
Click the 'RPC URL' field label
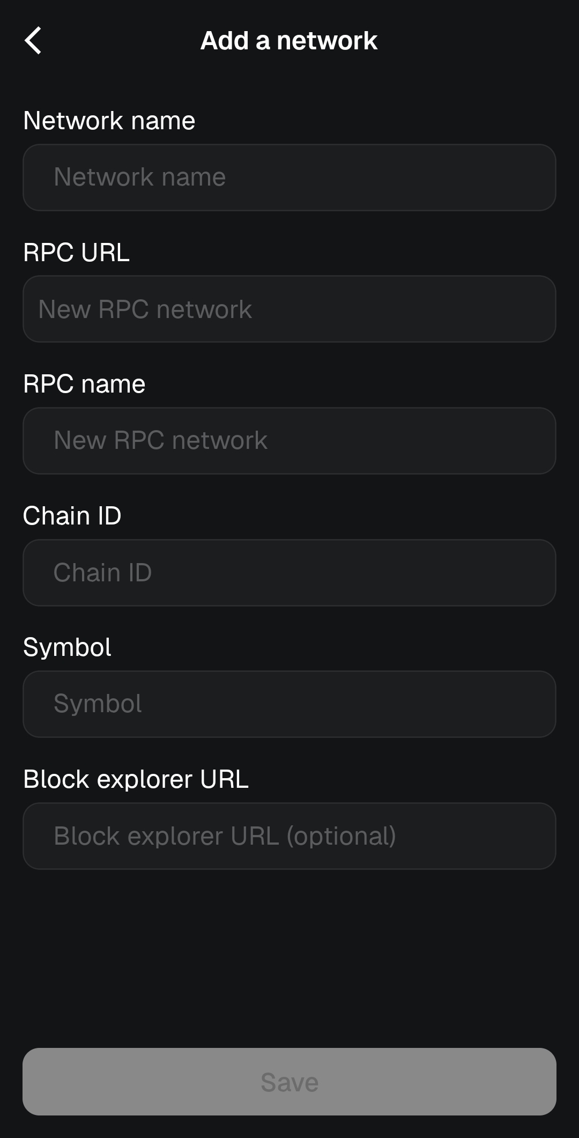pyautogui.click(x=77, y=253)
